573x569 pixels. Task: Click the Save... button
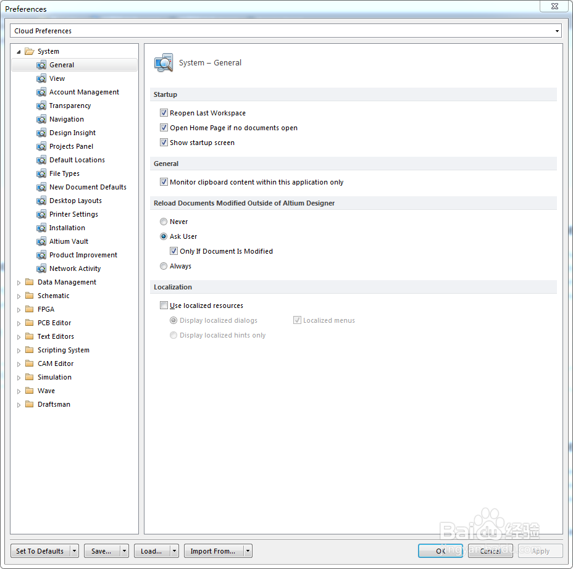tap(102, 550)
